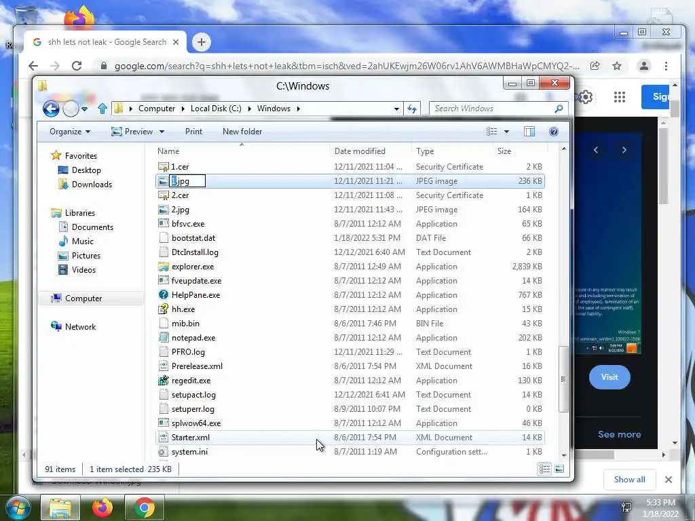Expand the Preview dropdown arrow
Screen dimensions: 695x521
pos(162,132)
